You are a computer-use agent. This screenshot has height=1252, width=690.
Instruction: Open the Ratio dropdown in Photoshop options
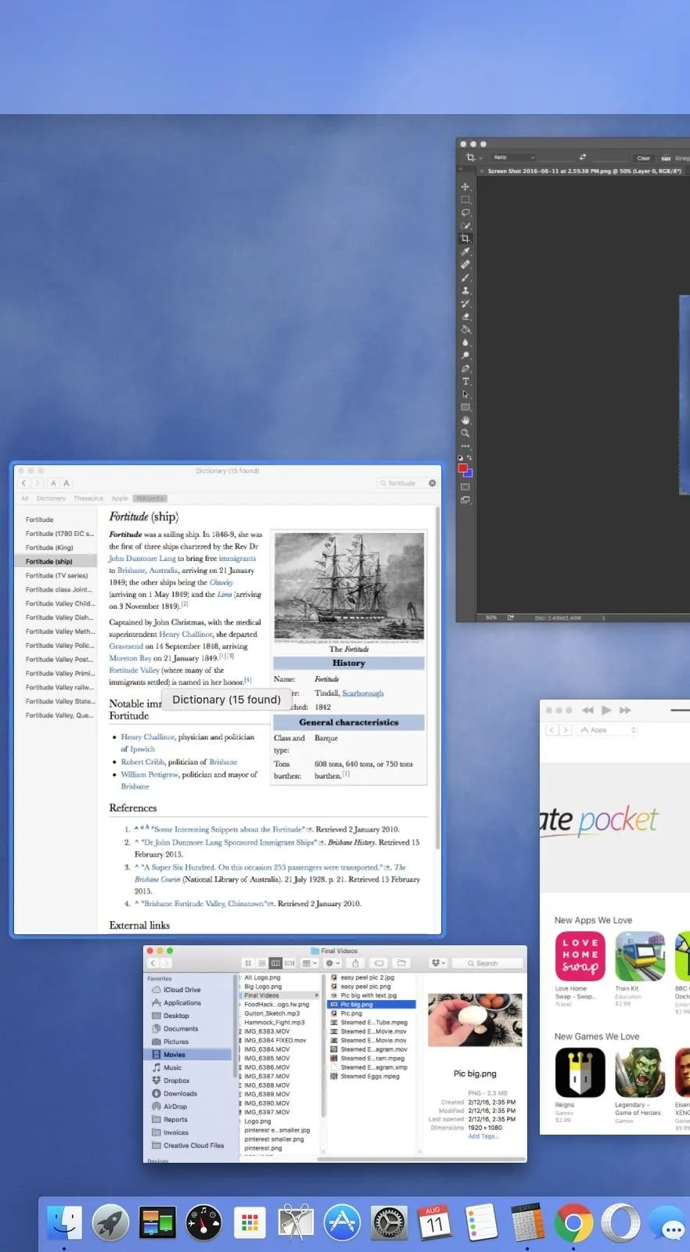click(x=513, y=157)
